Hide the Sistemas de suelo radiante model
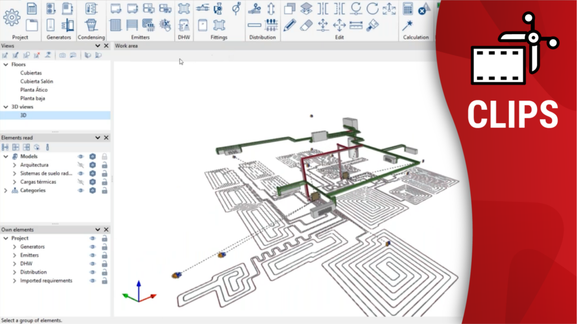This screenshot has width=577, height=324. click(81, 174)
